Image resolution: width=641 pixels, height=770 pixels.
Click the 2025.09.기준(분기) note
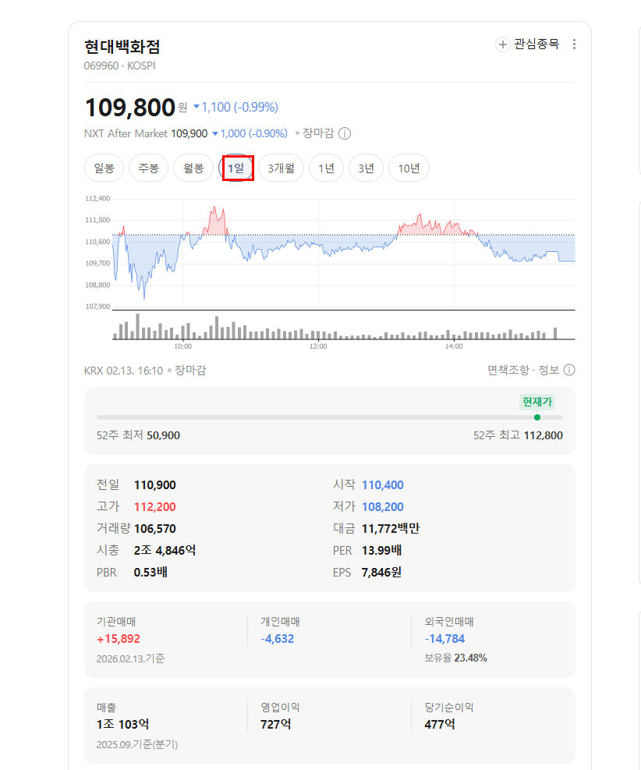137,744
